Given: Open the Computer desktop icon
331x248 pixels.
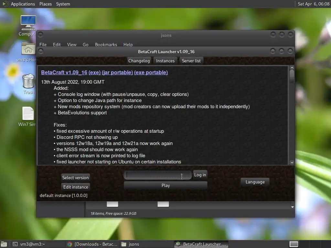Looking at the screenshot, I should coord(28,23).
